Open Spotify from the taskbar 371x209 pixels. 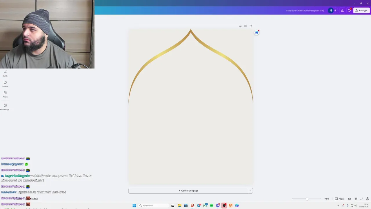pos(211,206)
